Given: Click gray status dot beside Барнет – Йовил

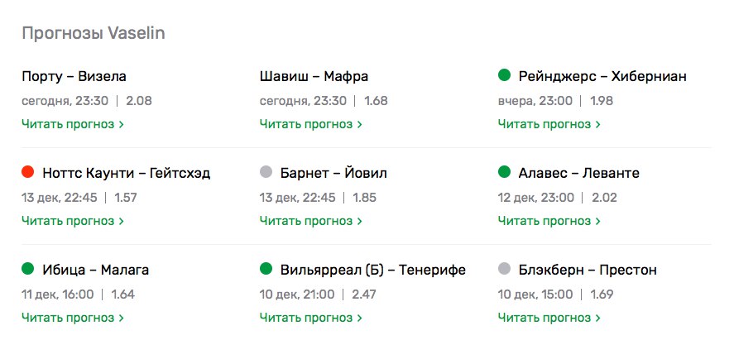Looking at the screenshot, I should coord(266,173).
